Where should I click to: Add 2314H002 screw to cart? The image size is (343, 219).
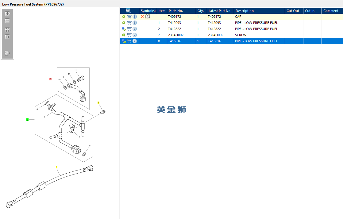(x=129, y=35)
